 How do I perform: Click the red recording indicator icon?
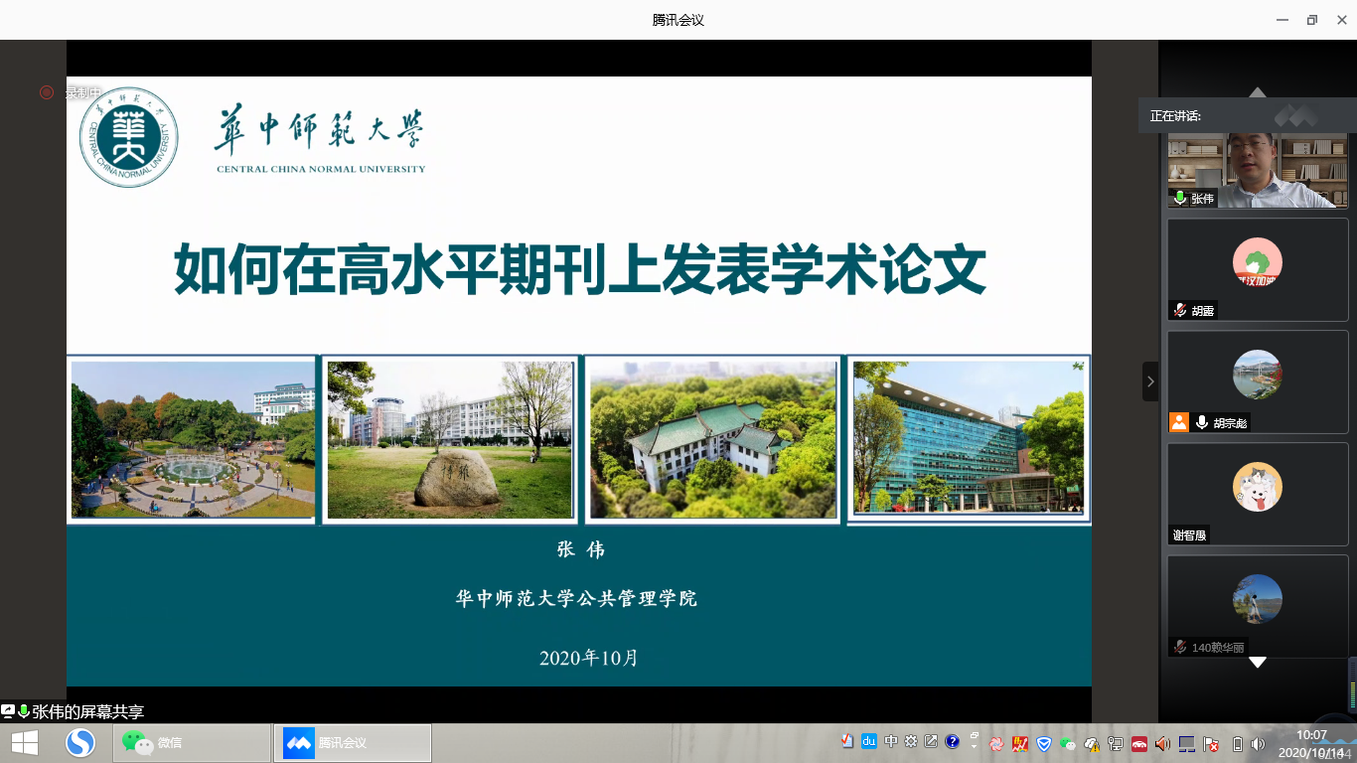(x=47, y=92)
